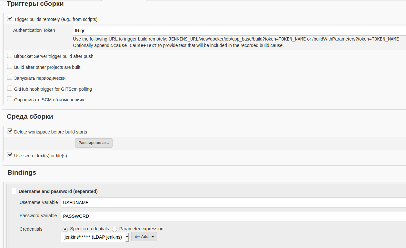
Task: Expand the Add credentials dropdown arrow
Action: tap(153, 237)
